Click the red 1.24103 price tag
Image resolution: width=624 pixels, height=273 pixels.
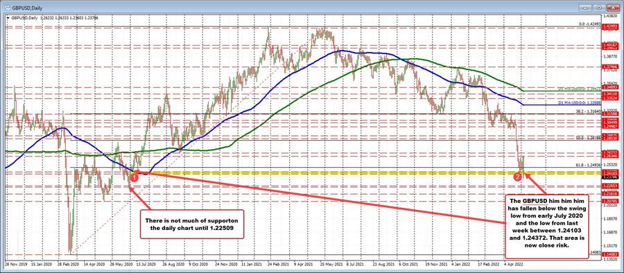610,173
